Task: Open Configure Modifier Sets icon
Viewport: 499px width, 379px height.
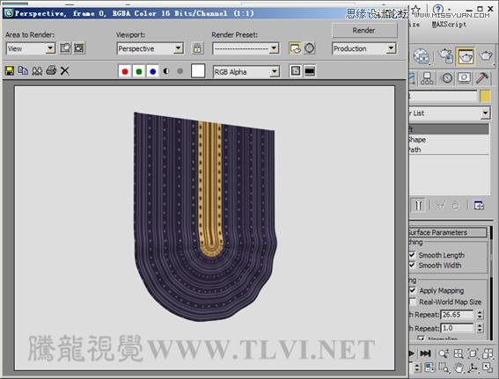Action: pyautogui.click(x=478, y=206)
